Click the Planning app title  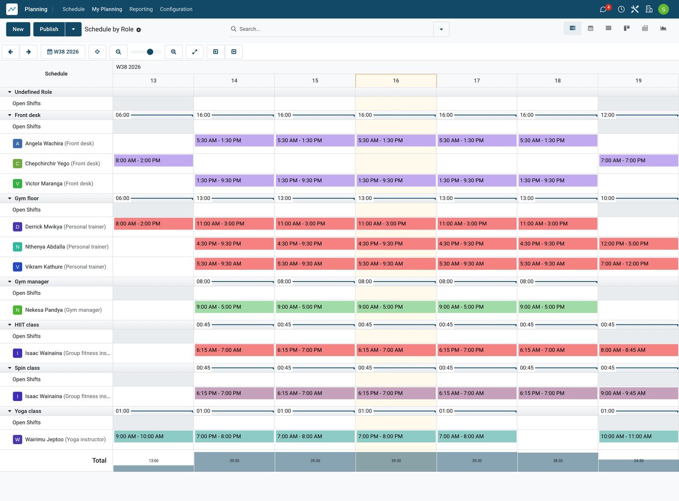point(36,9)
